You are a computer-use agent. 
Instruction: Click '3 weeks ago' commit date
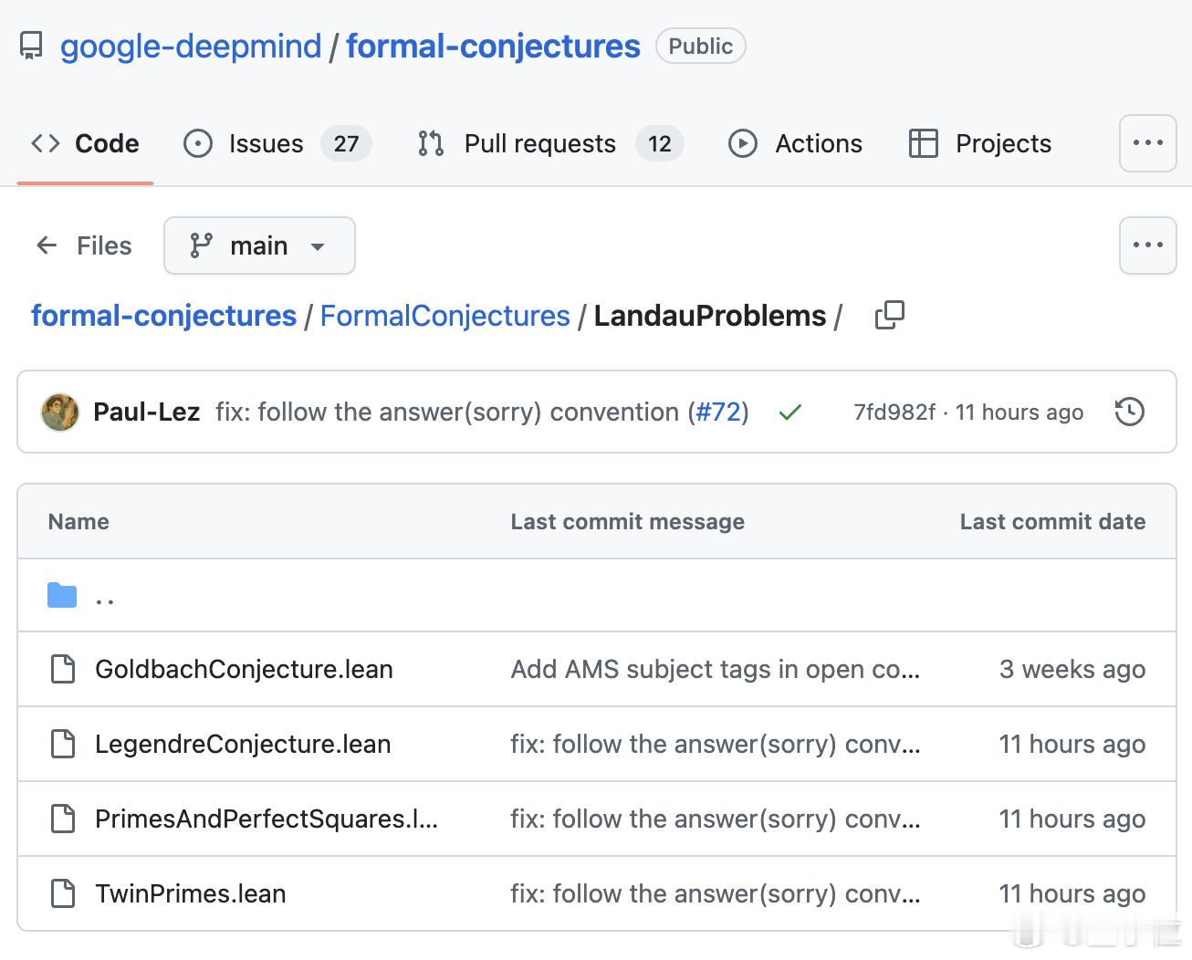[1072, 669]
